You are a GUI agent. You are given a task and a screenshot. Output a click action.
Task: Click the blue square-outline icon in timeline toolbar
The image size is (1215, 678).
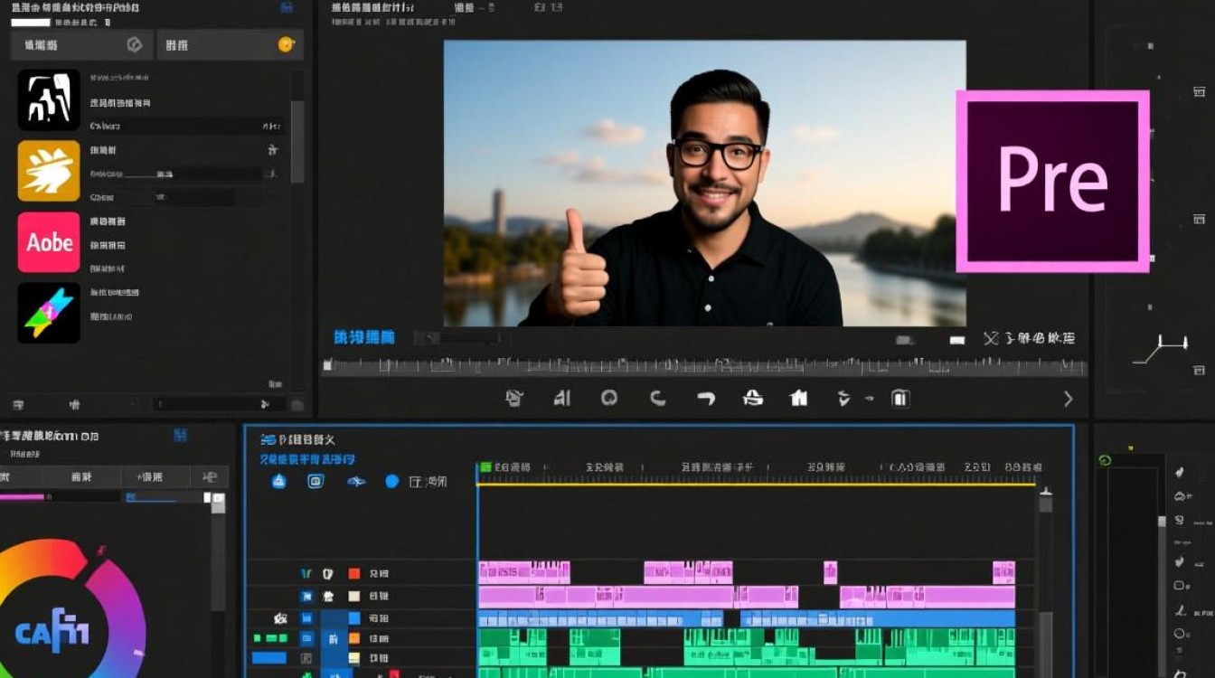316,481
